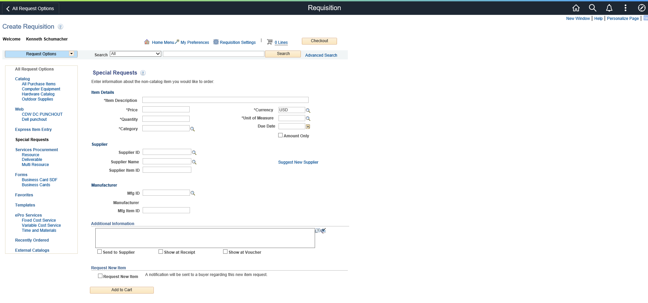Open Due Date calendar picker

tap(308, 127)
